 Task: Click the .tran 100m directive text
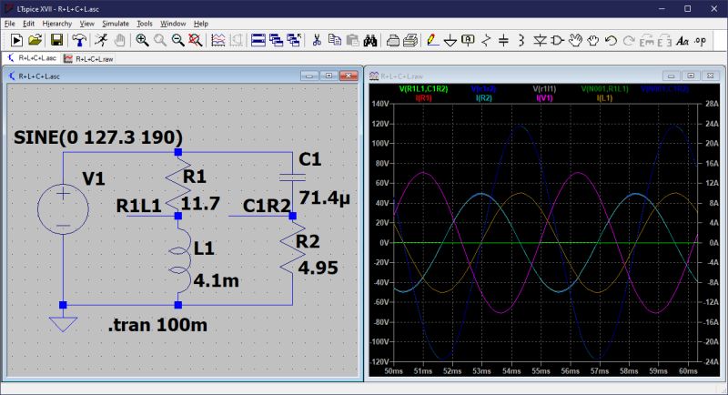point(157,325)
